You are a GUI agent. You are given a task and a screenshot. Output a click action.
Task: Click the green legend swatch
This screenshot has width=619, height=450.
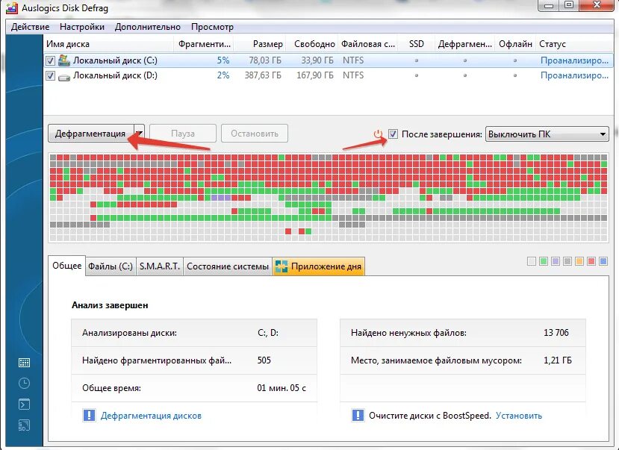(x=544, y=261)
